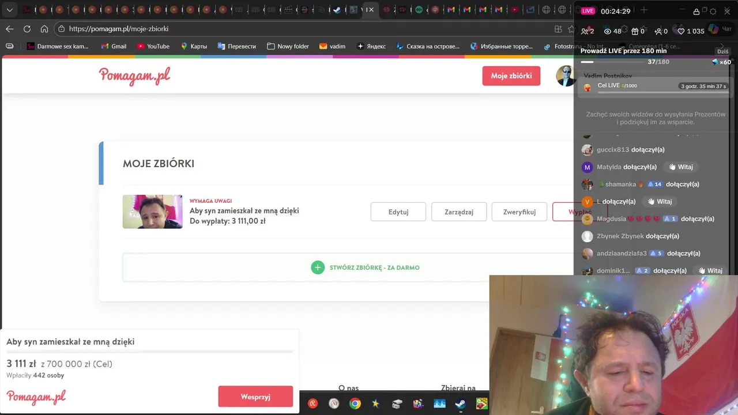Open the gray storage utility taskbar icon
Screen dimensions: 738x415
point(397,403)
